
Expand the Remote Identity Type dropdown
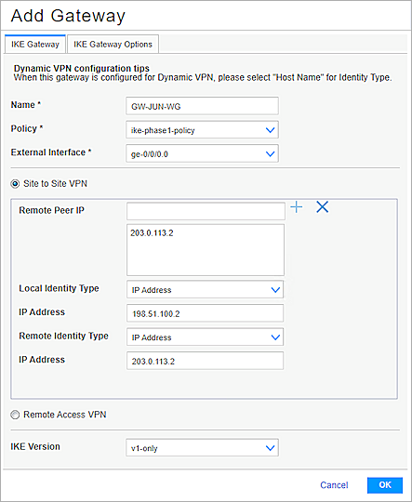205,337
